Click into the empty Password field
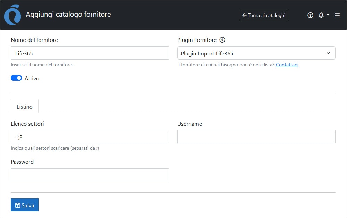 (x=90, y=175)
